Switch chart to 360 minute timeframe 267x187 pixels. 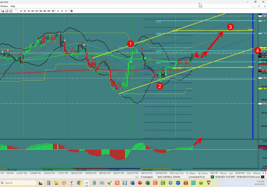point(53,11)
